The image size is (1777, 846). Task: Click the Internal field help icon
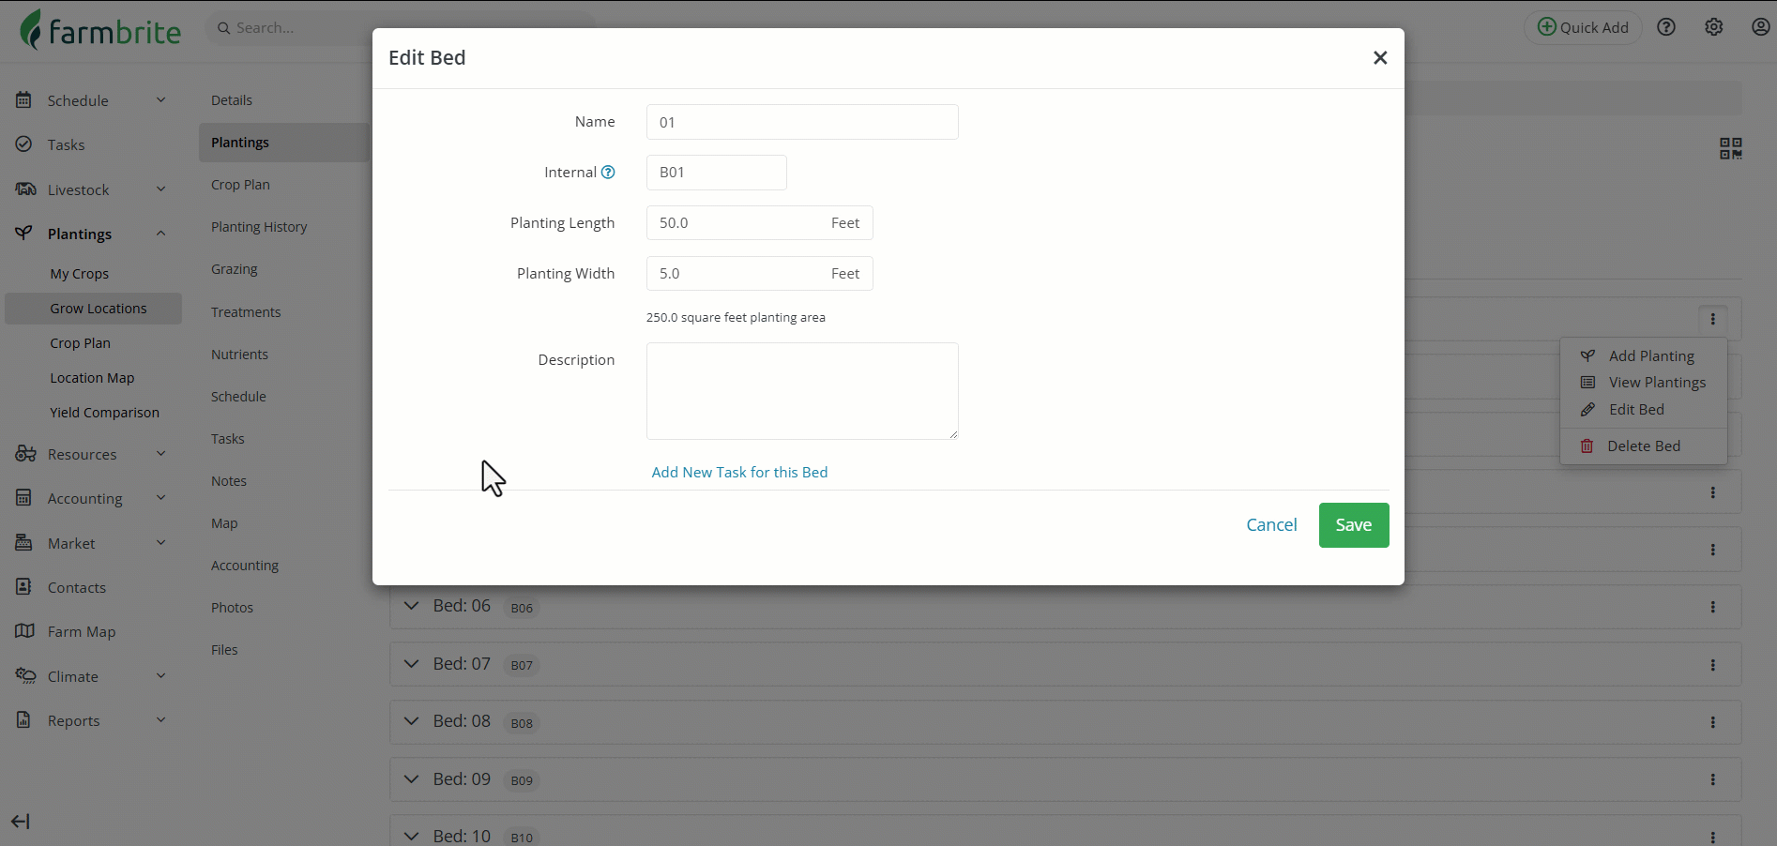click(608, 173)
